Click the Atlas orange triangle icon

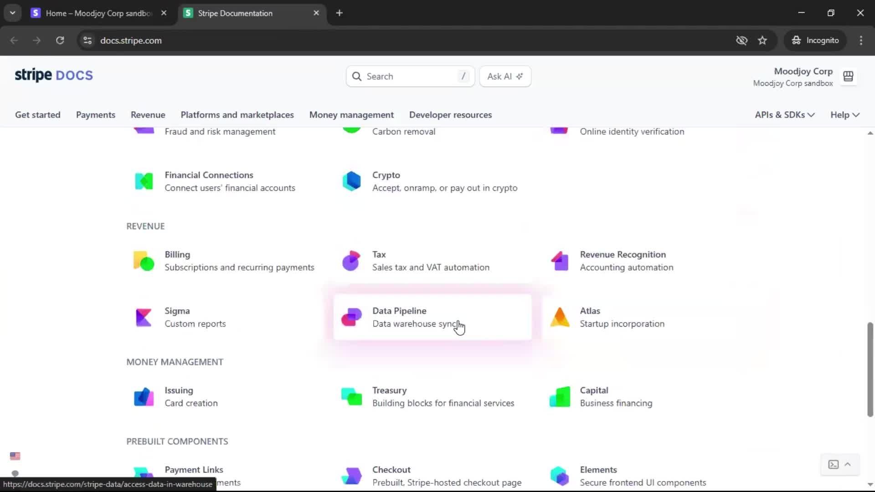(560, 318)
